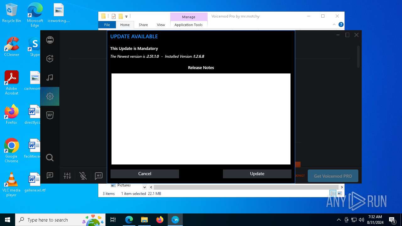Open the Application Tools ribbon tab
This screenshot has width=402, height=226.
click(188, 25)
